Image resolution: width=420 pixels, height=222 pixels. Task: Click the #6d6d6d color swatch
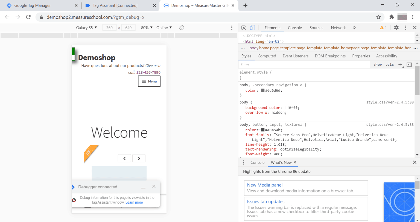[x=263, y=90]
